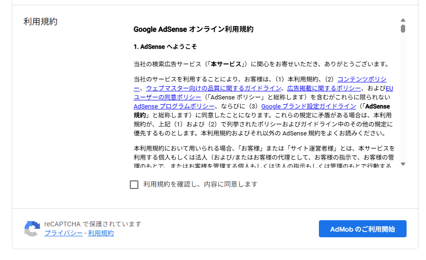Click the reCAPTCHA logo icon
The height and width of the screenshot is (260, 426).
(32, 229)
